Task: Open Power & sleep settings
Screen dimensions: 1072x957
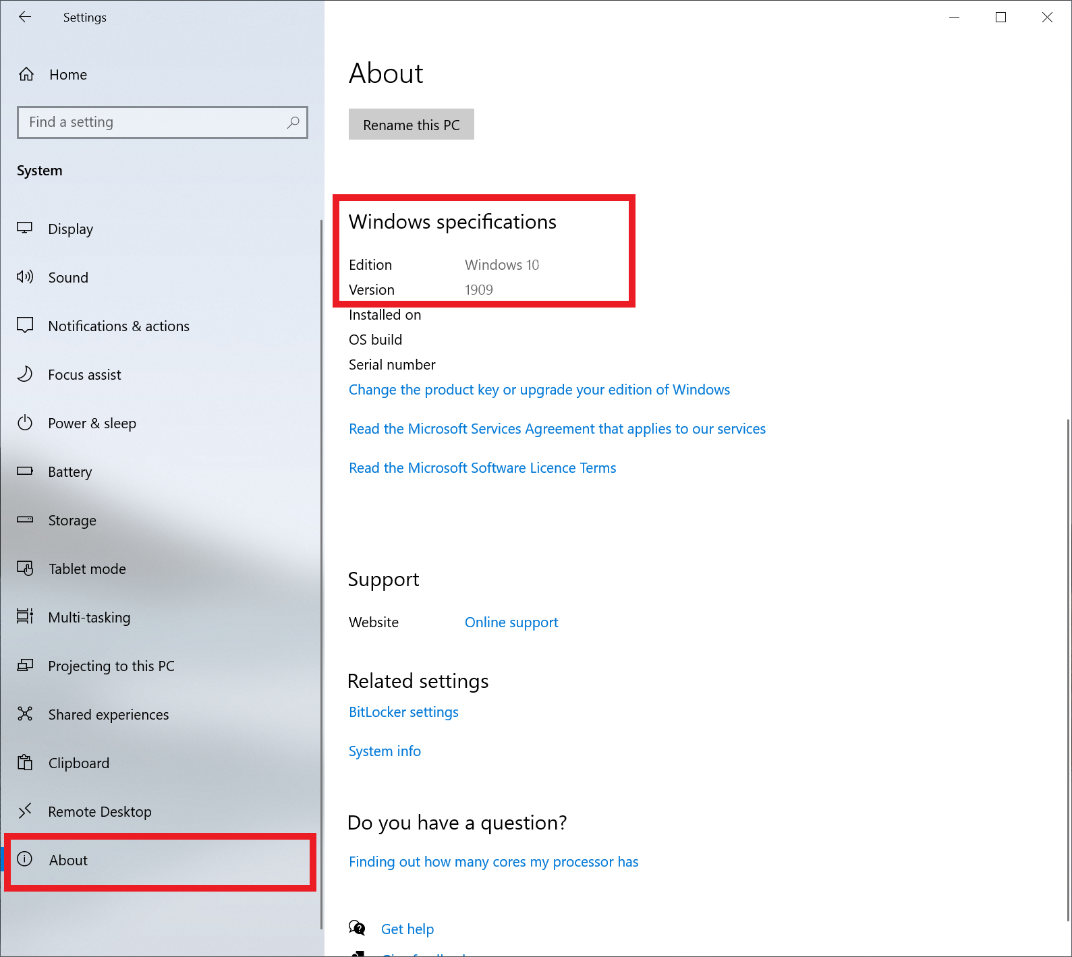Action: (x=161, y=423)
